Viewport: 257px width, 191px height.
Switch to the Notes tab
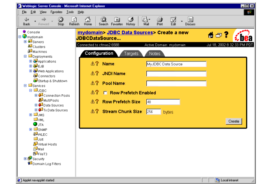(154, 54)
